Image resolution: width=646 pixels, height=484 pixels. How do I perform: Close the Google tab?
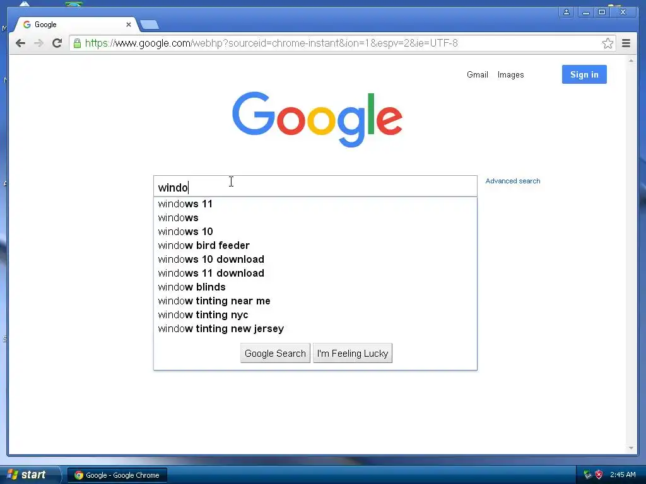pos(129,25)
